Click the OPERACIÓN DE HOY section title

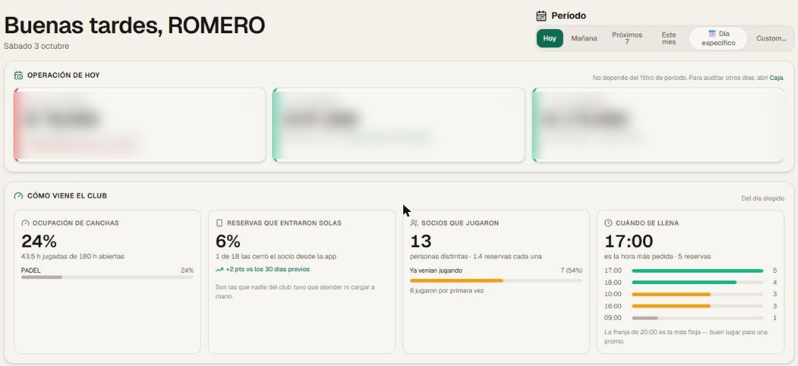[64, 75]
